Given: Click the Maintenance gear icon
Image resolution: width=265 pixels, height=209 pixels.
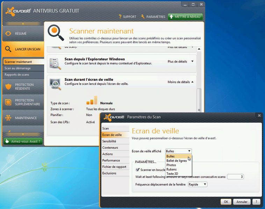Looking at the screenshot, I should (x=8, y=118).
